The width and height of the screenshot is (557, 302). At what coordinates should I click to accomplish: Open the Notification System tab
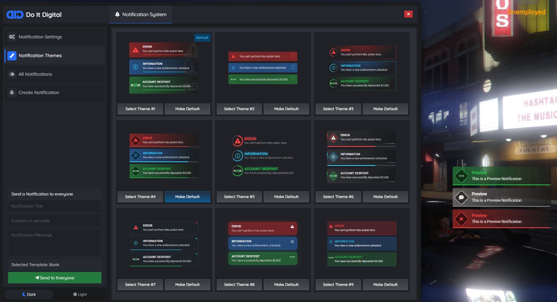pos(141,15)
